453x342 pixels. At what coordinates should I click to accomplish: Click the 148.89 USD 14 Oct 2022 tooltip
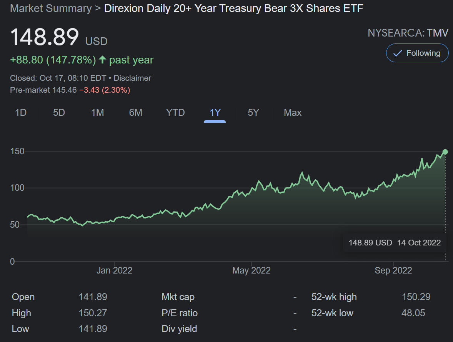coord(395,242)
